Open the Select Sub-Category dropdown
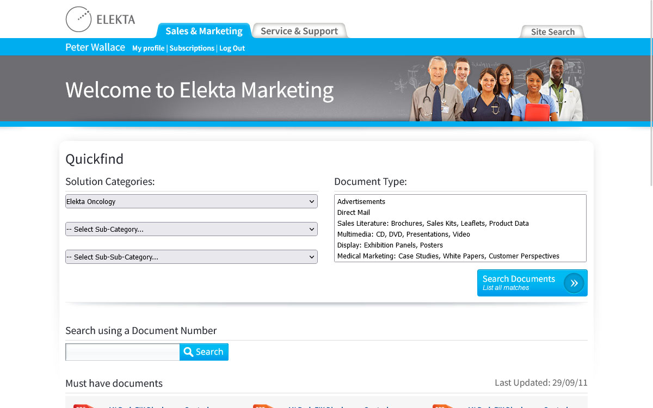Screen dimensions: 653x408 point(191,229)
